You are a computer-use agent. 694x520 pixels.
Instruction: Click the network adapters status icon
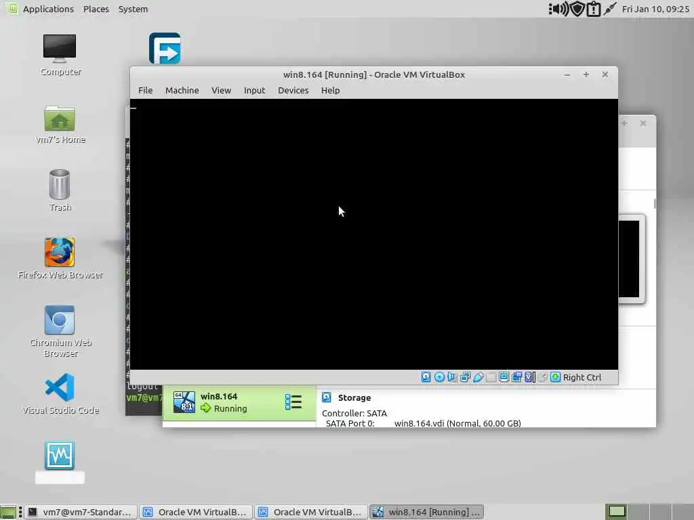tap(465, 377)
